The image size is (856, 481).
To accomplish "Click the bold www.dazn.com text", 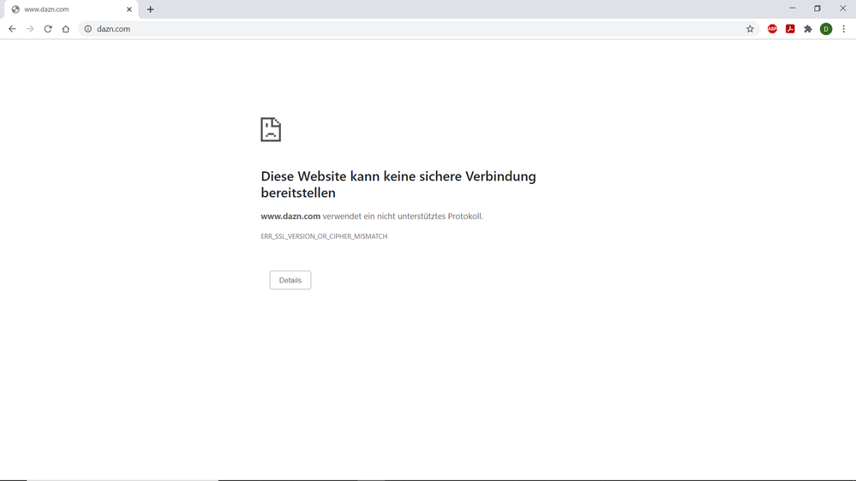I will [290, 216].
